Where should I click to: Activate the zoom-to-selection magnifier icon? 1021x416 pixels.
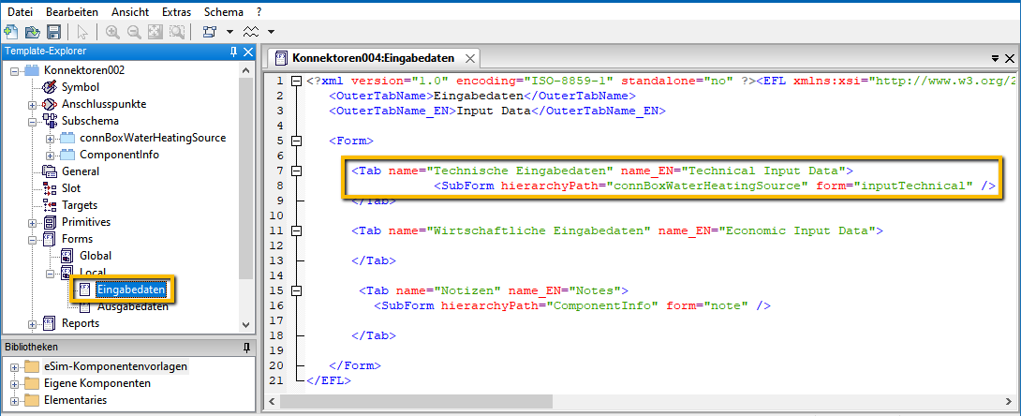(x=176, y=31)
